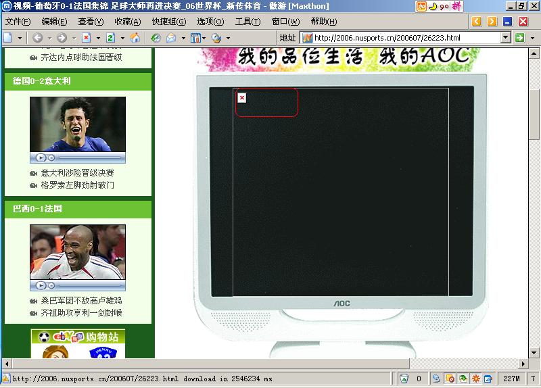Open the 文件(F) menu
The width and height of the screenshot is (541, 388).
18,22
